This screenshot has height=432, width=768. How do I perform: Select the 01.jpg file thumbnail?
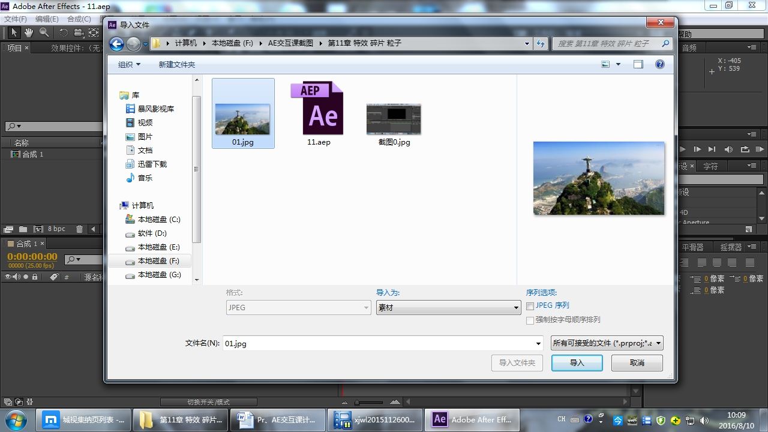243,113
